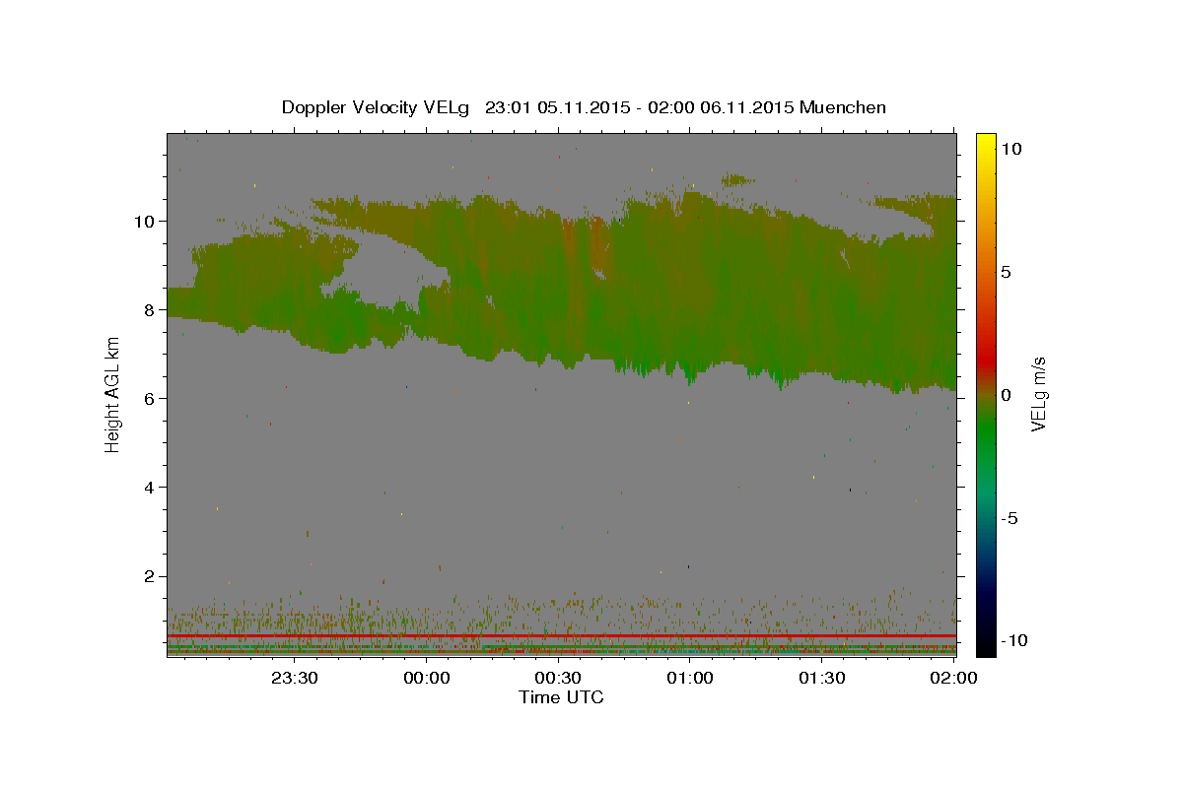The height and width of the screenshot is (788, 1183).
Task: Click the colorbar label 5
Action: [x=1007, y=272]
